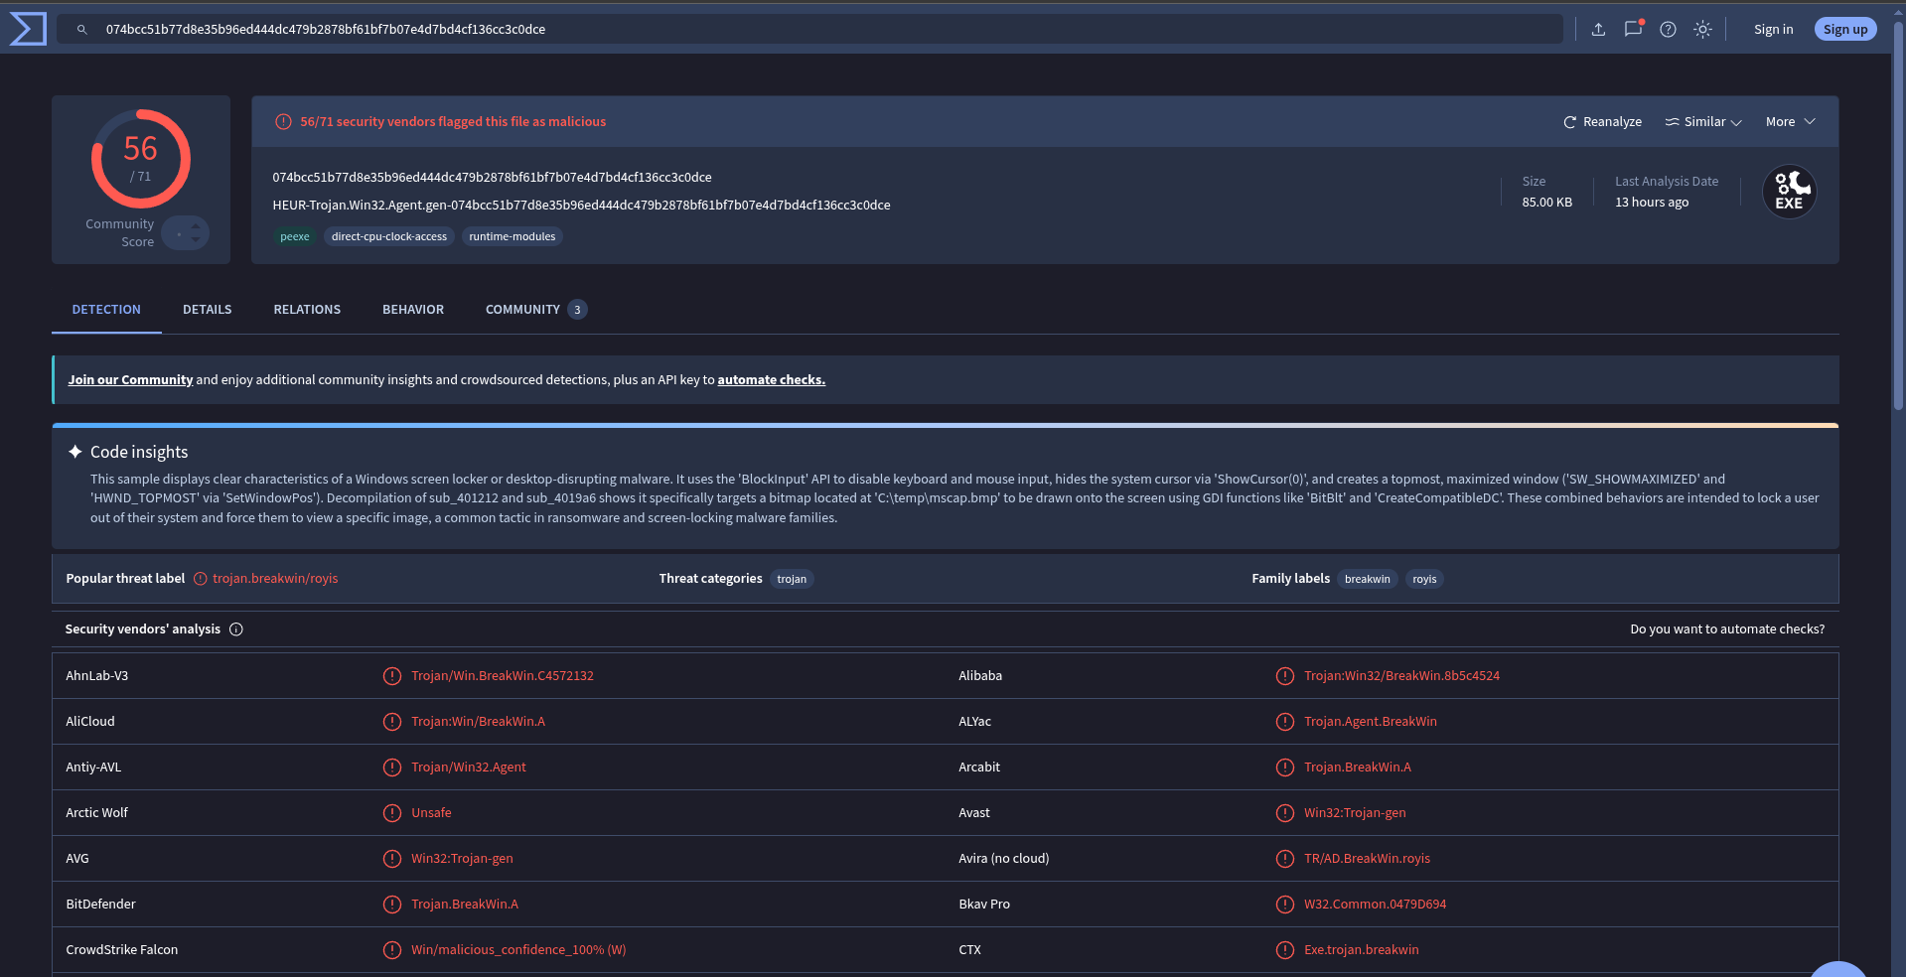Click the warning icon in the Bkav Pro row
Image resolution: width=1906 pixels, height=977 pixels.
click(x=1285, y=905)
